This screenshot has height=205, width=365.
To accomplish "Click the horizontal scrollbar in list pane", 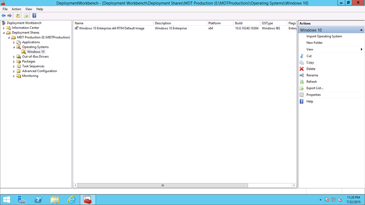I will click(x=162, y=186).
